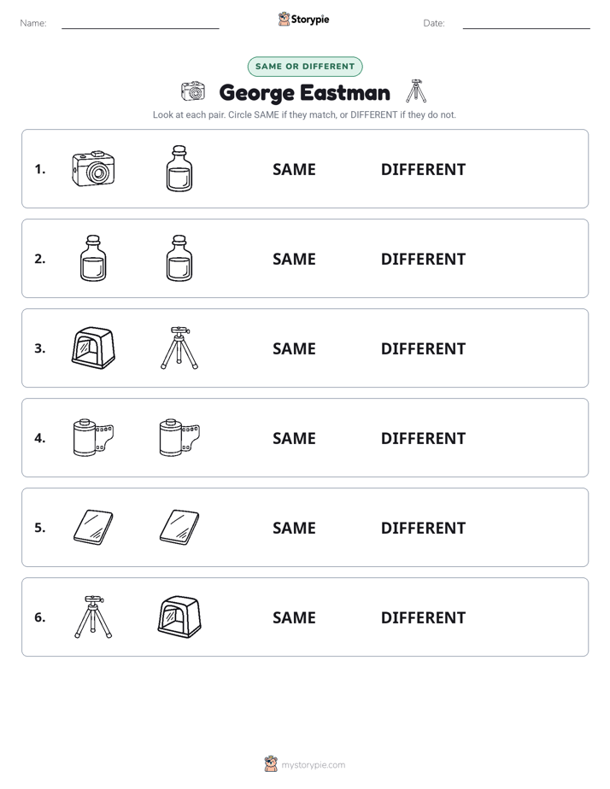Viewport: 610px width, 789px height.
Task: Choose DIFFERENT for pair 6
Action: [423, 617]
